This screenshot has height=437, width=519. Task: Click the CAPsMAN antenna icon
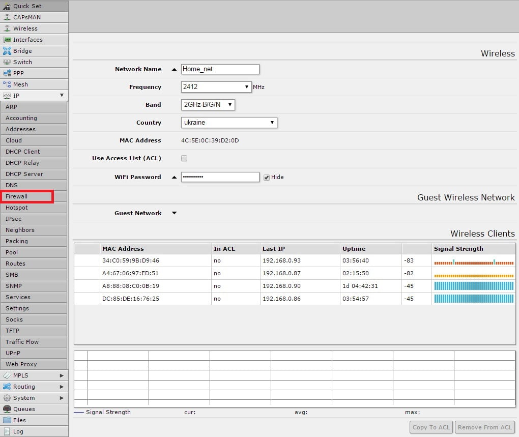click(7, 17)
